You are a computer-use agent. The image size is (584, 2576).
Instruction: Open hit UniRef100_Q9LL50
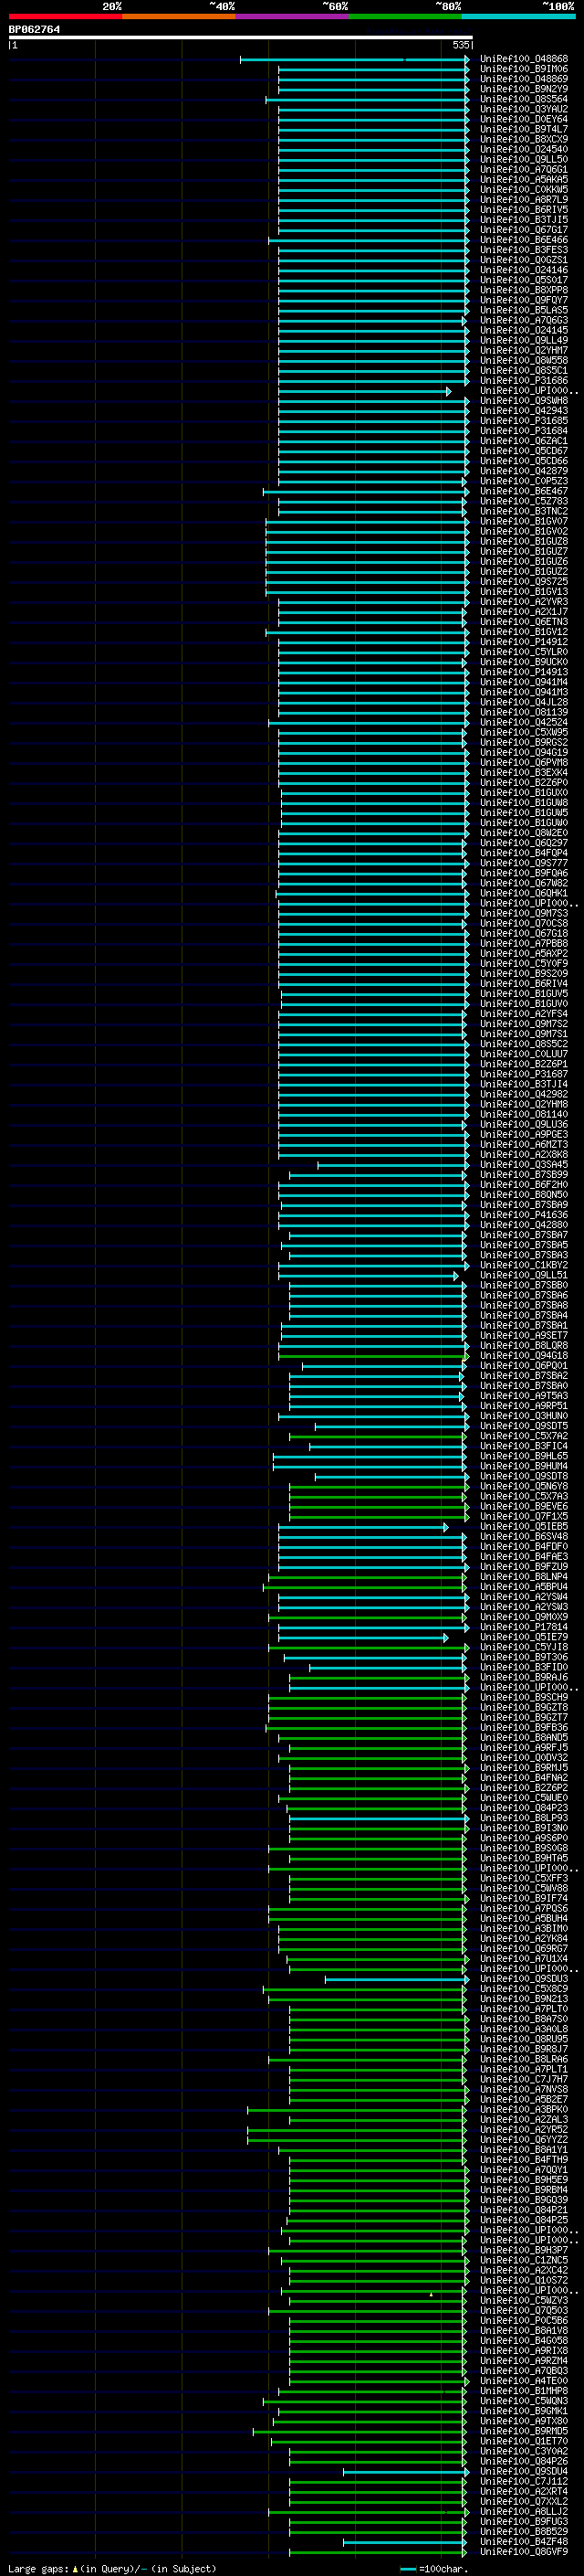click(523, 159)
